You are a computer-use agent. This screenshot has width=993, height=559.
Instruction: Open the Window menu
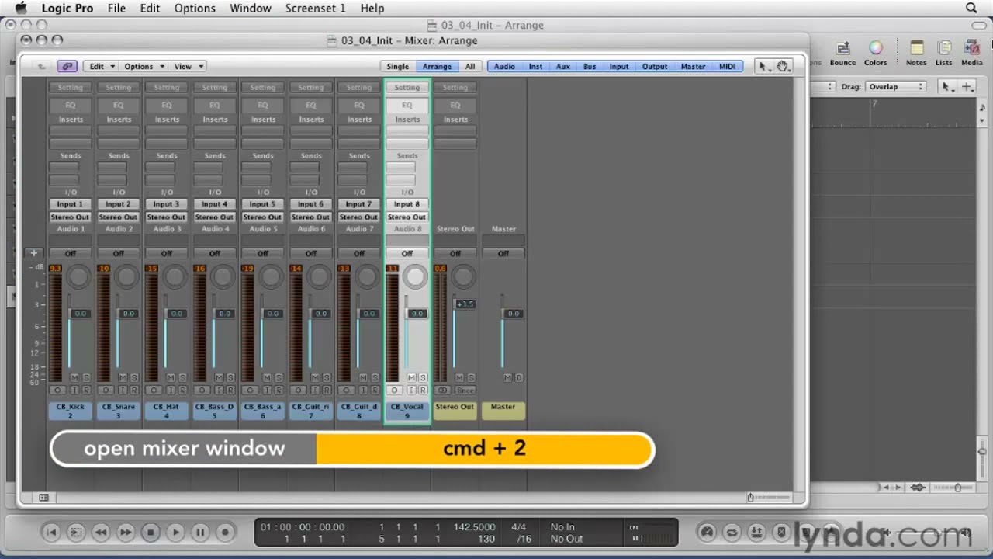(x=251, y=8)
